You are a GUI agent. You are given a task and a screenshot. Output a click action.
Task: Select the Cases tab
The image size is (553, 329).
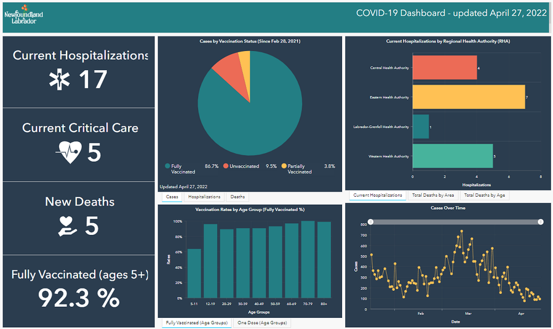click(x=172, y=196)
